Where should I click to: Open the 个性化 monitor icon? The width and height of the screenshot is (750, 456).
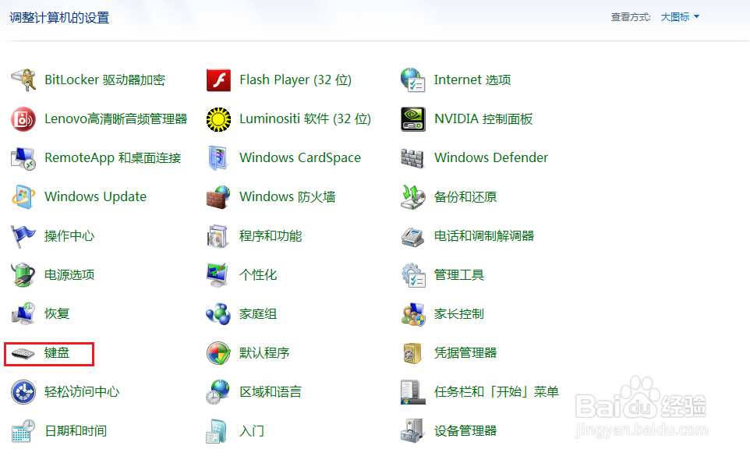coord(218,275)
